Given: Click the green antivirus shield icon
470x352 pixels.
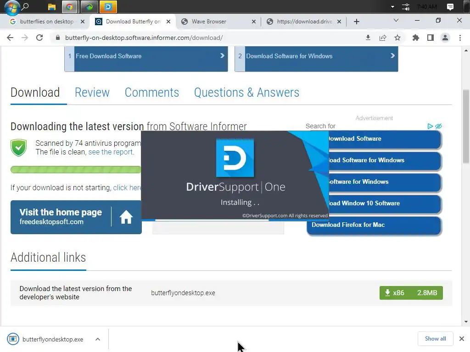Looking at the screenshot, I should pos(18,148).
